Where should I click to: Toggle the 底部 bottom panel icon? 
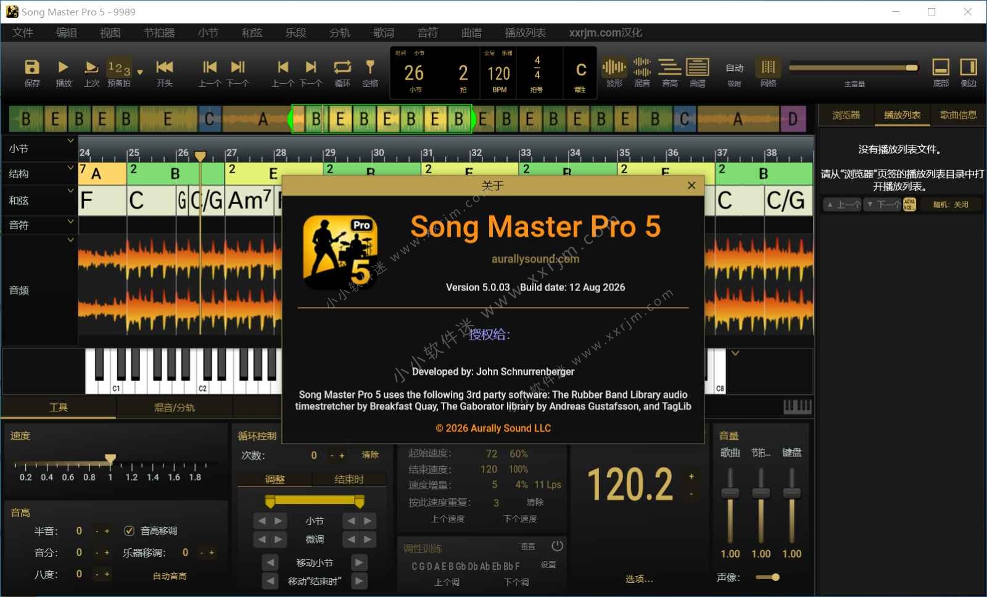tap(941, 67)
